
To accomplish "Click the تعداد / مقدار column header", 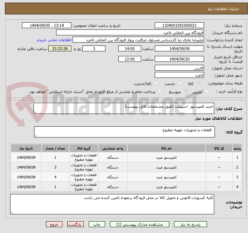I will 55,148.
